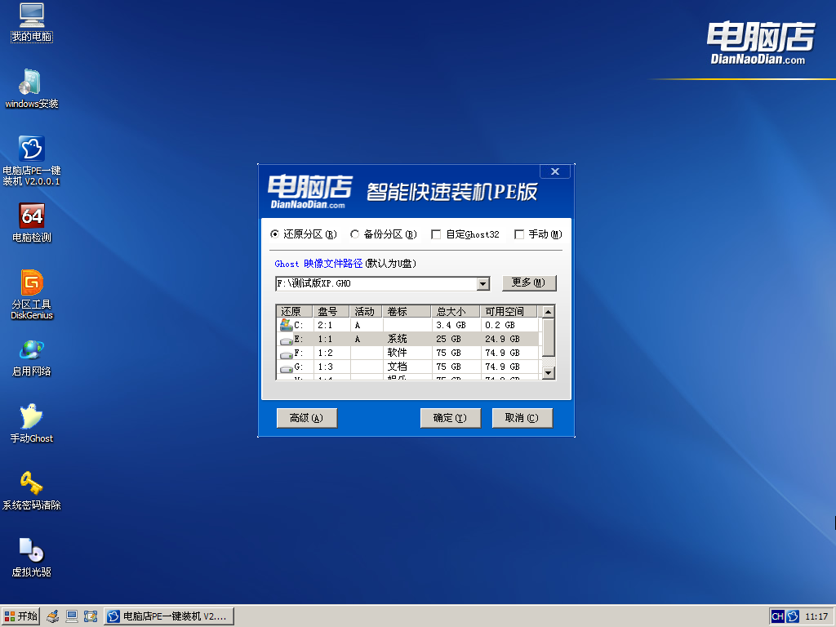
Task: Open the 系统密码清除 key icon
Action: pos(31,483)
